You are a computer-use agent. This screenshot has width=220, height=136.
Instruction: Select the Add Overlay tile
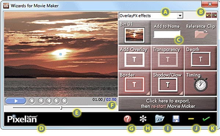tap(135, 58)
